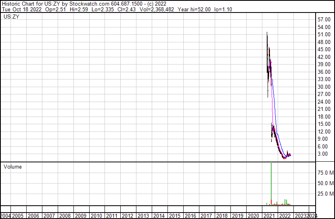Click the 50.0 M volume axis label
335x219 pixels.
tap(325, 183)
